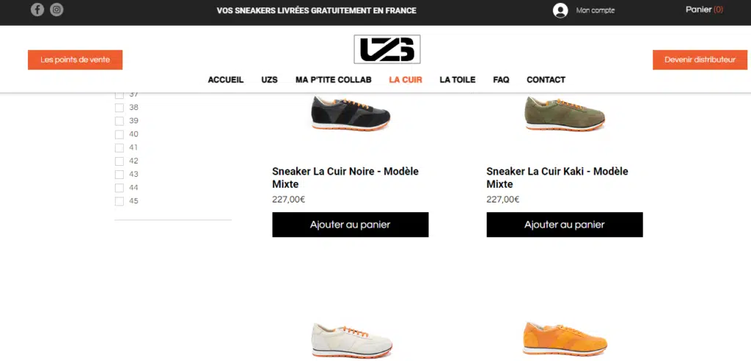751x361 pixels.
Task: Add Sneaker La Cuir Kaki to cart
Action: pos(565,225)
